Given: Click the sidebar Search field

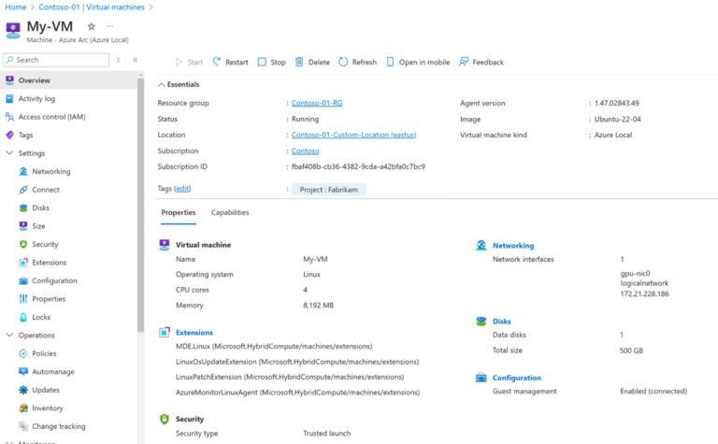Looking at the screenshot, I should (56, 60).
